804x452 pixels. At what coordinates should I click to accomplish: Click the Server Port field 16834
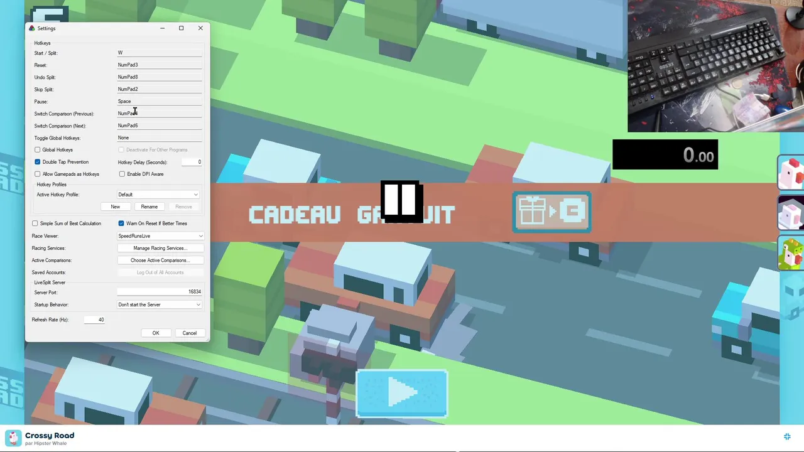(x=160, y=292)
